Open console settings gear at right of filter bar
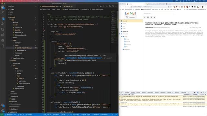The image size is (207, 116). tap(206, 94)
